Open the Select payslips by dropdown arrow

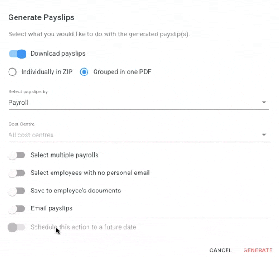coord(264,102)
